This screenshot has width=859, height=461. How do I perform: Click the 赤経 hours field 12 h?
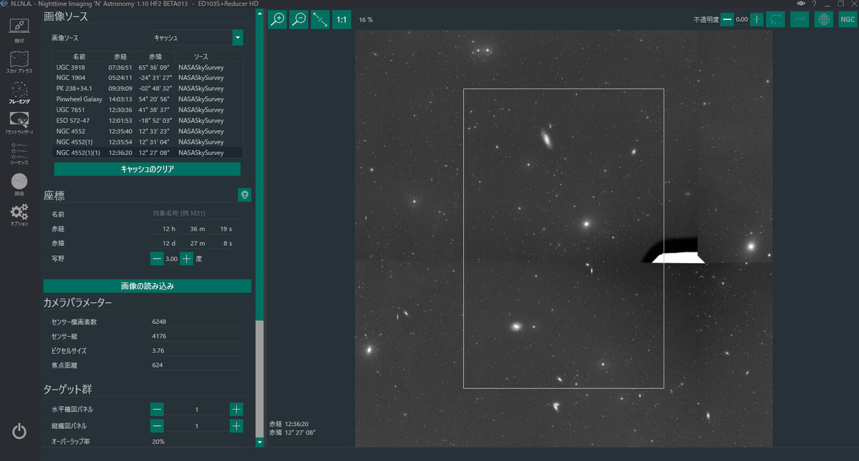165,229
